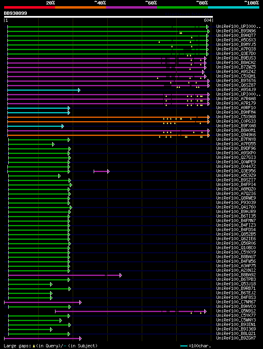Image resolution: width=263 pixels, height=349 pixels.
Task: Select the UniRef100_B9I369 label
Action: pyautogui.click(x=236, y=329)
